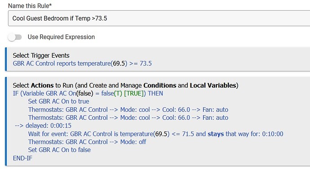Viewport: 310px width, 169px height.
Task: Toggle the Use Required Expression switch
Action: [15, 37]
